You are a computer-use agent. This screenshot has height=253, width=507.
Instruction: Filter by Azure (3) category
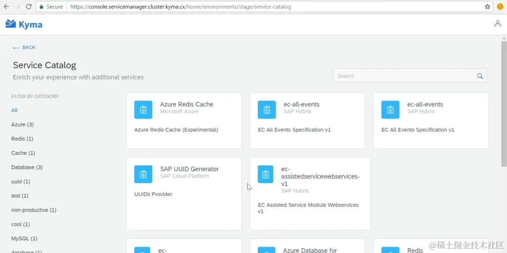click(x=23, y=125)
